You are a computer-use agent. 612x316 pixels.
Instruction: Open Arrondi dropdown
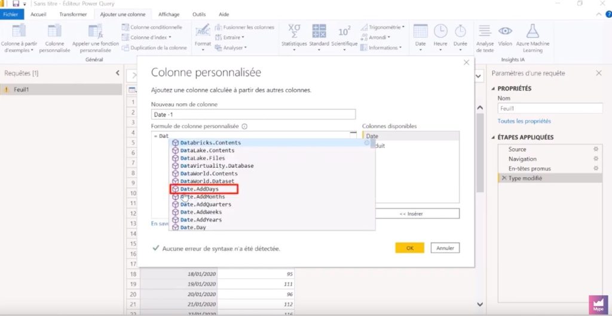375,38
